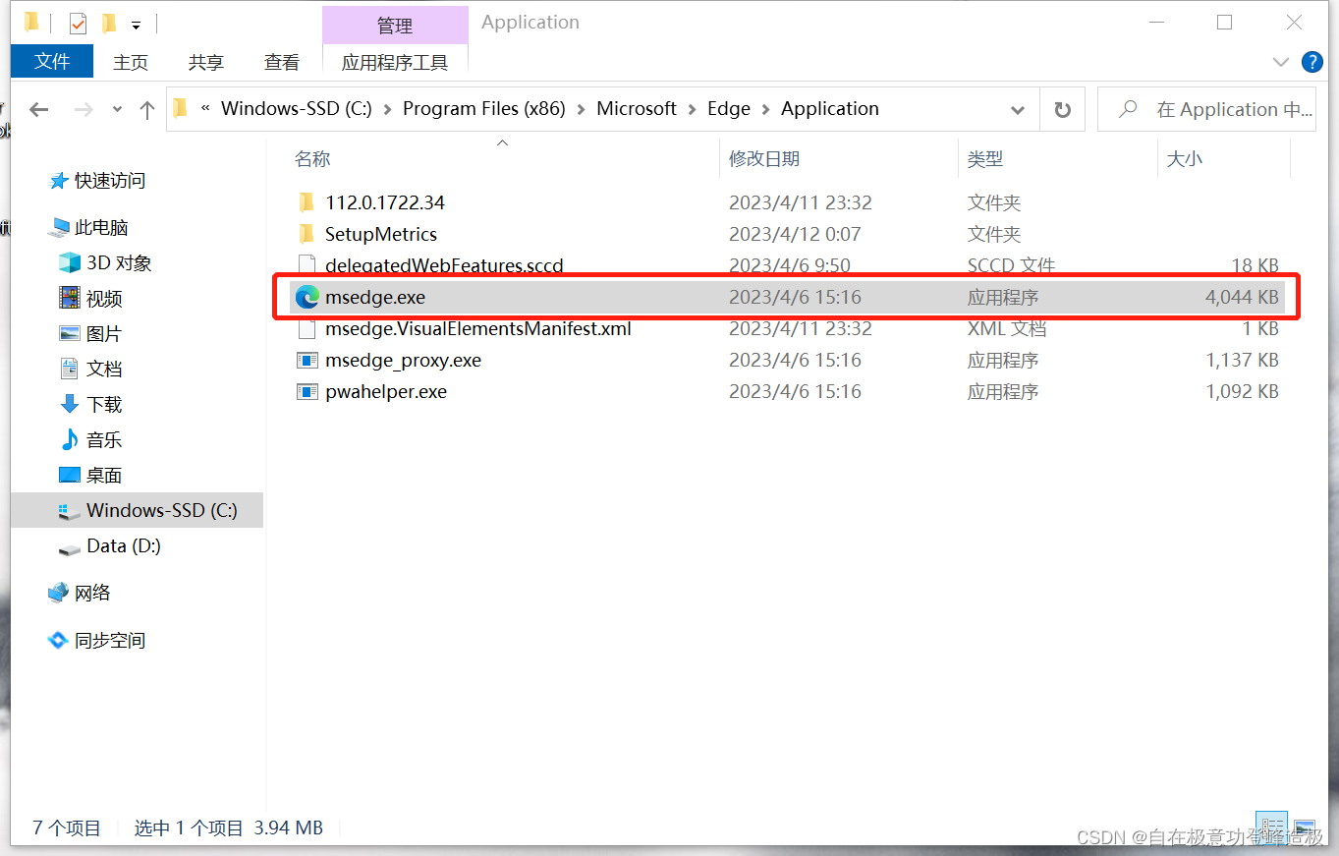Screen dimensions: 1339x856
Task: Open the 视频 folder in the sidebar
Action: tap(104, 299)
